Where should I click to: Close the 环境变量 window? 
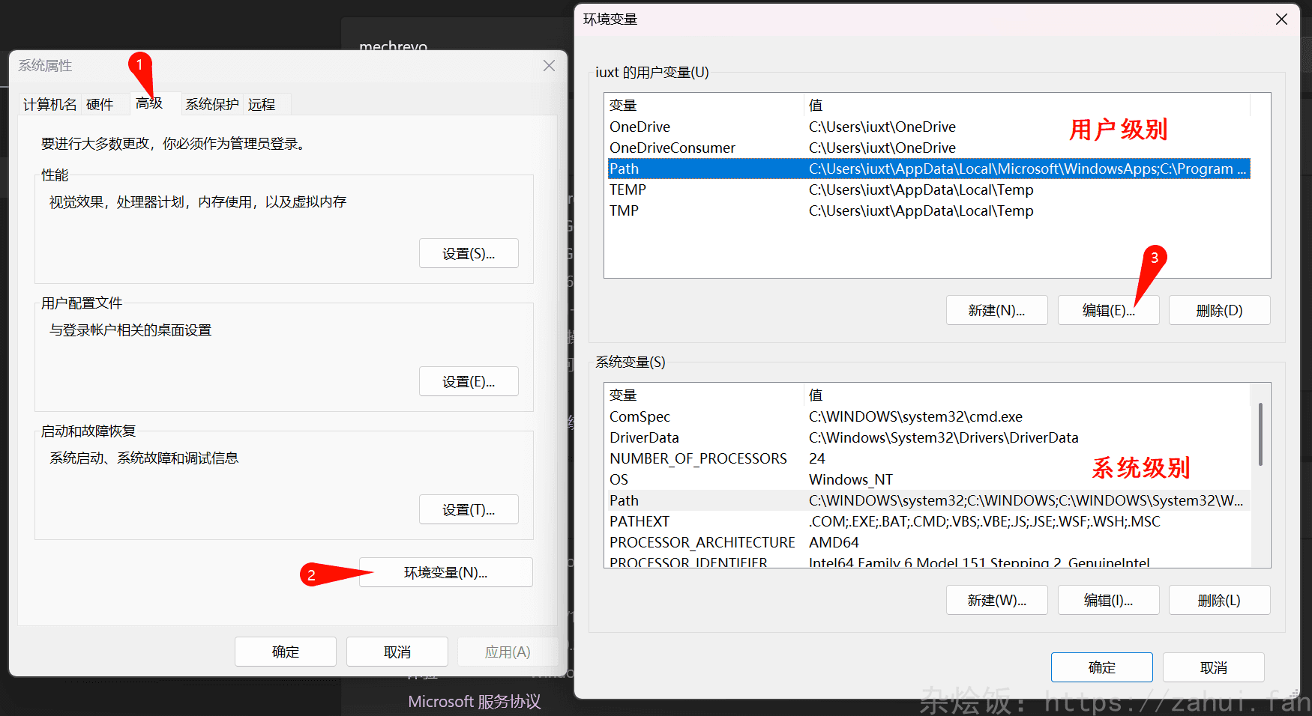tap(1281, 19)
